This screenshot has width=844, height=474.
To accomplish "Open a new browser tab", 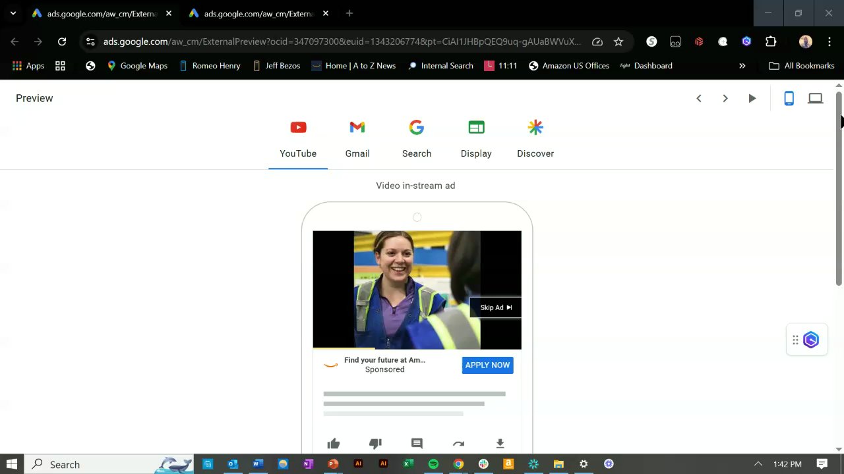I will tap(349, 13).
